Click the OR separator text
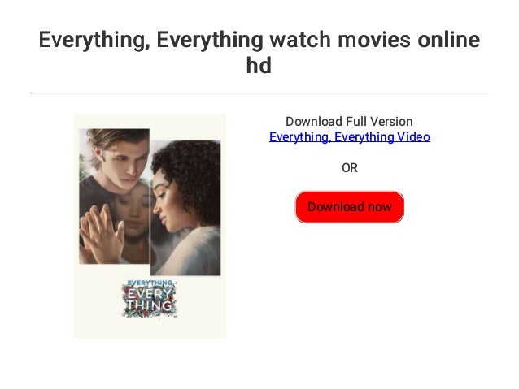The height and width of the screenshot is (389, 519). pyautogui.click(x=350, y=168)
